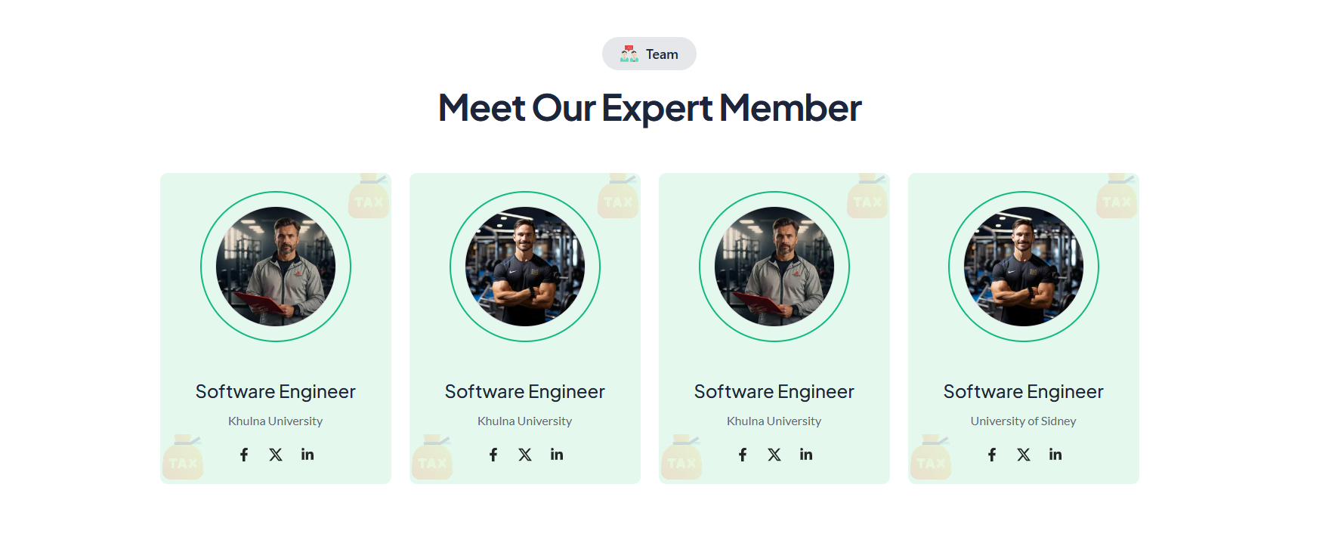The width and height of the screenshot is (1335, 546).
Task: Select the fourth card's member photo
Action: click(x=1024, y=267)
